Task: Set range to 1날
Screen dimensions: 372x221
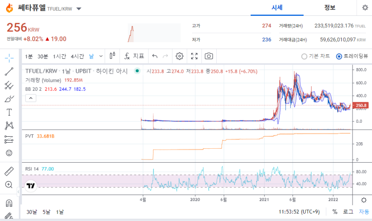Action: tap(60, 212)
